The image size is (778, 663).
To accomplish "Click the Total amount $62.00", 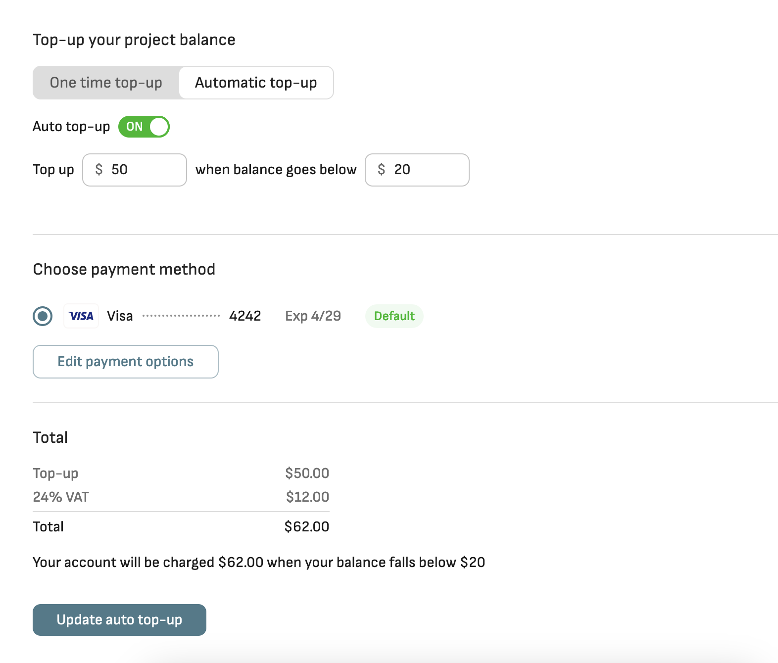I will [307, 526].
